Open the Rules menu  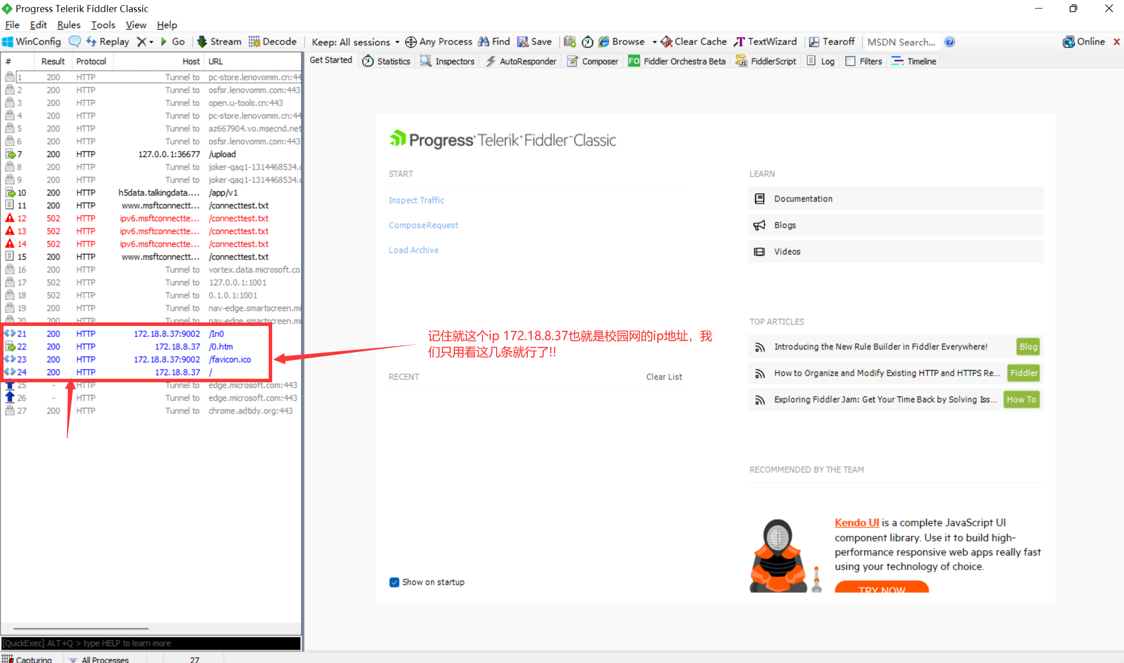(x=69, y=25)
